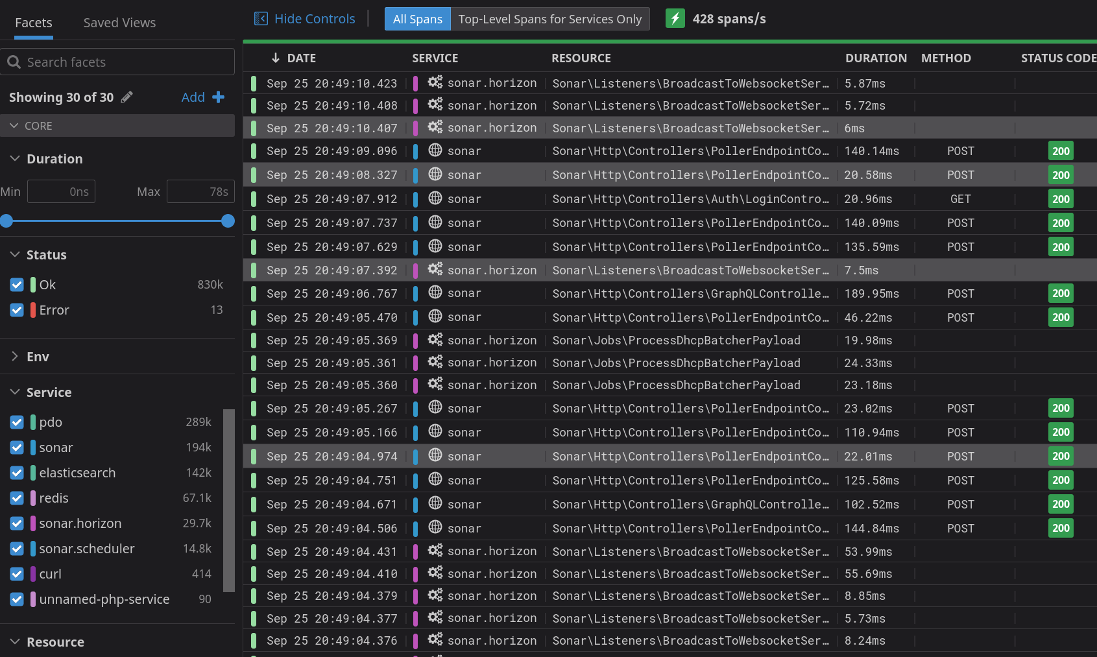Click the globe icon on the 20:49:07.629 row
1097x657 pixels.
click(435, 246)
